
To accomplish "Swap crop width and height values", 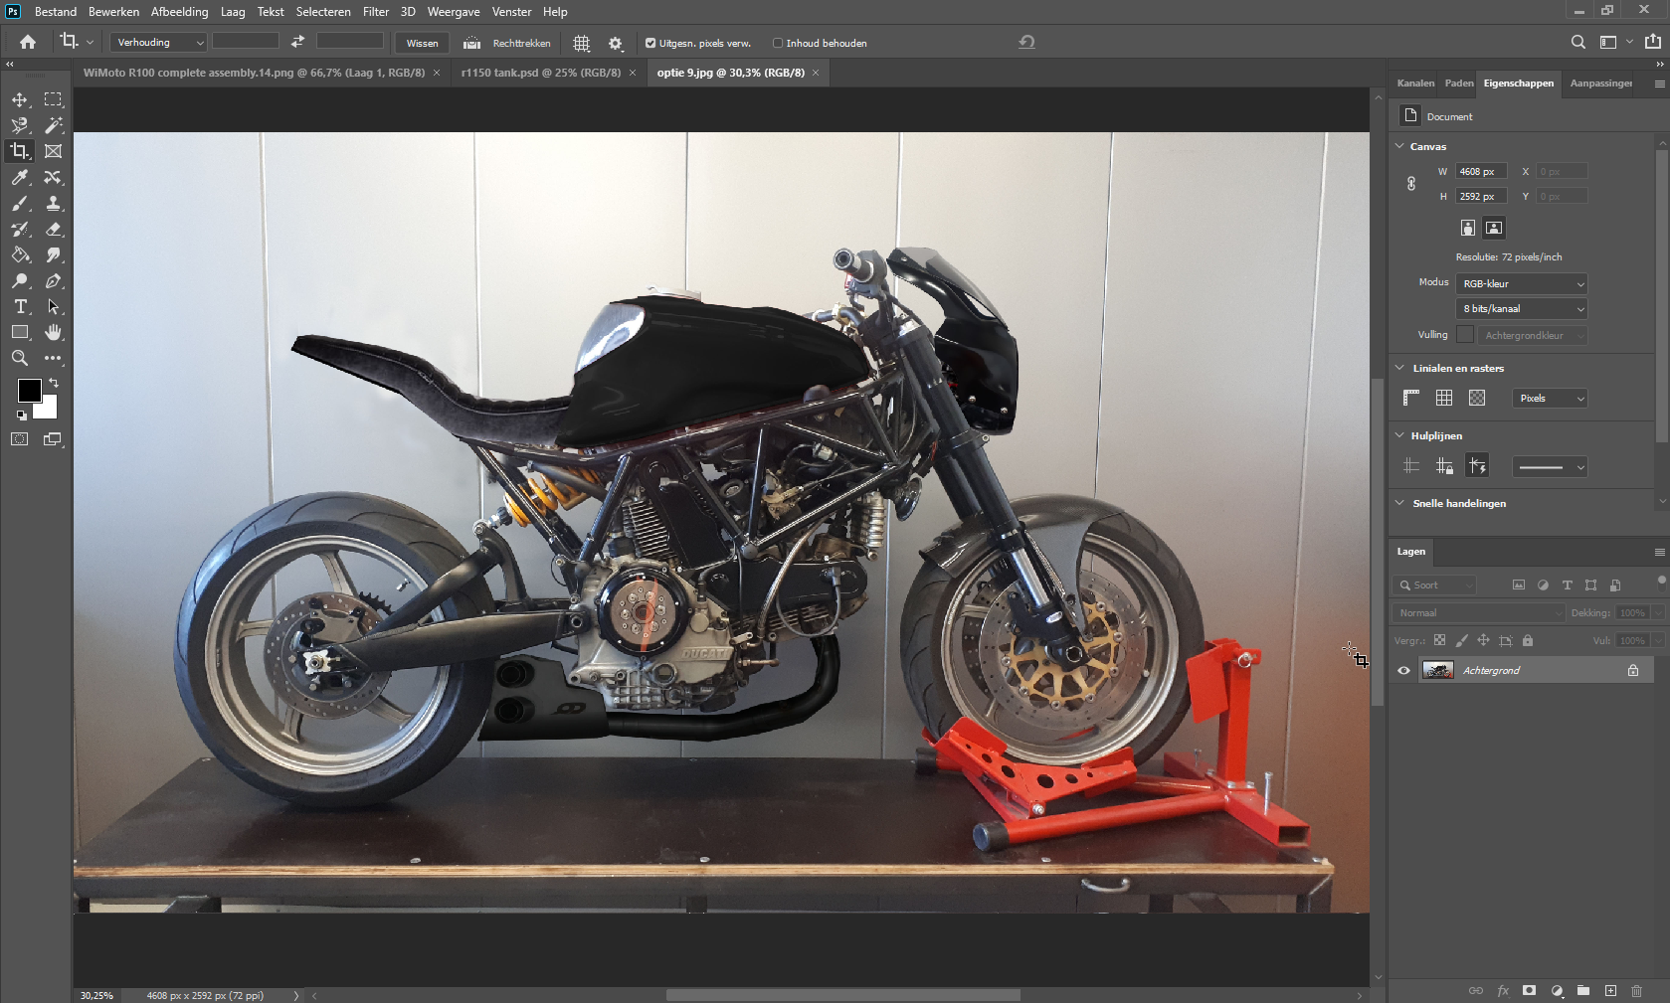I will 297,42.
